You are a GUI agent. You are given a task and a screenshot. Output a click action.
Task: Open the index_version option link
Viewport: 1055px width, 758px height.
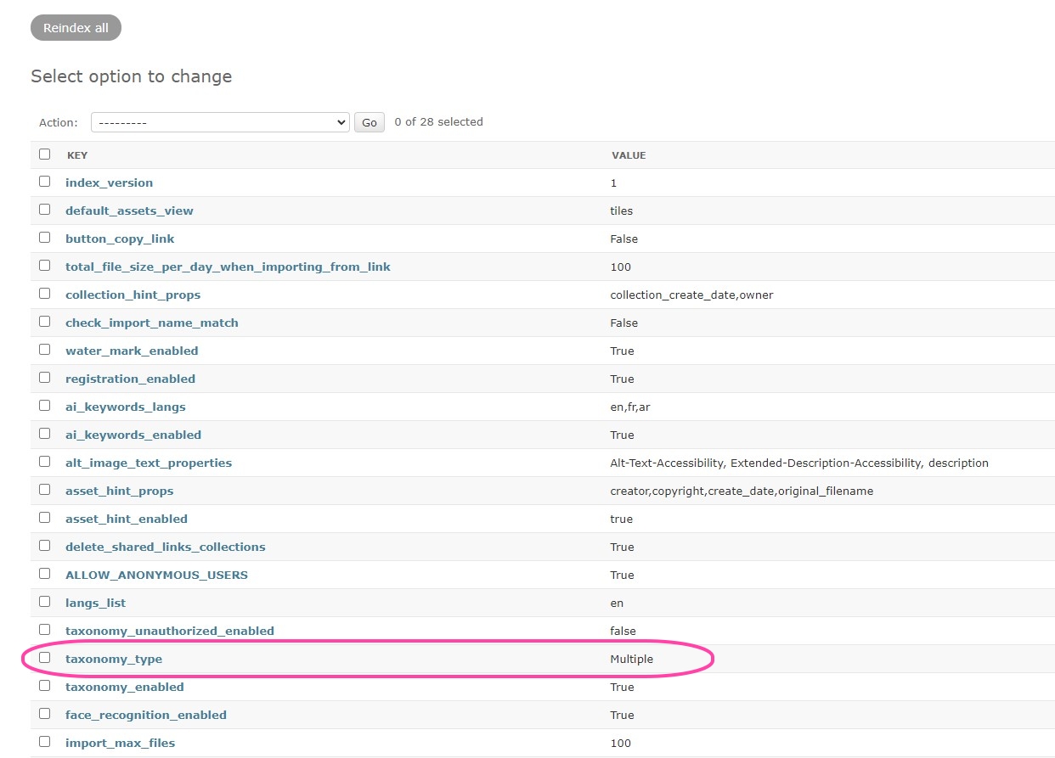[109, 182]
